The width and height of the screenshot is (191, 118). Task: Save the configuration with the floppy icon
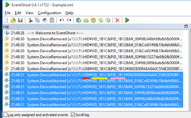coord(20,20)
